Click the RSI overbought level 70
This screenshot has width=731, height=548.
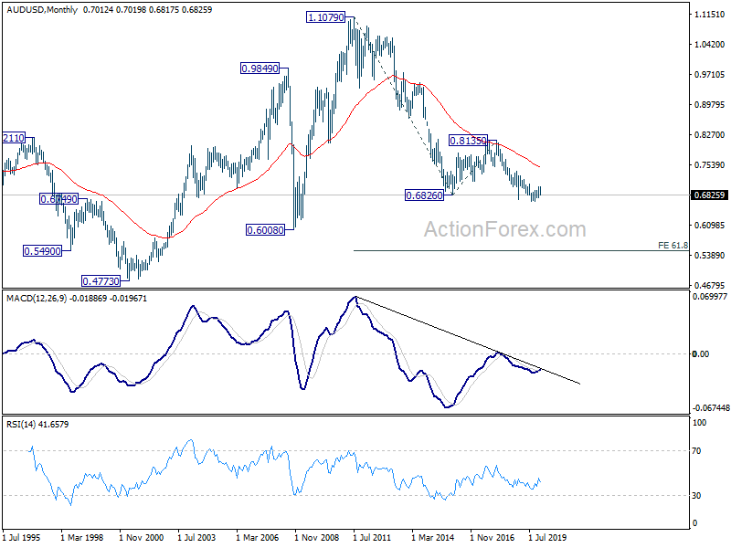(x=696, y=451)
